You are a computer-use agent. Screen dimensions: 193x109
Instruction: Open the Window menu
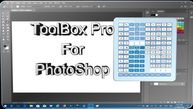57,3
